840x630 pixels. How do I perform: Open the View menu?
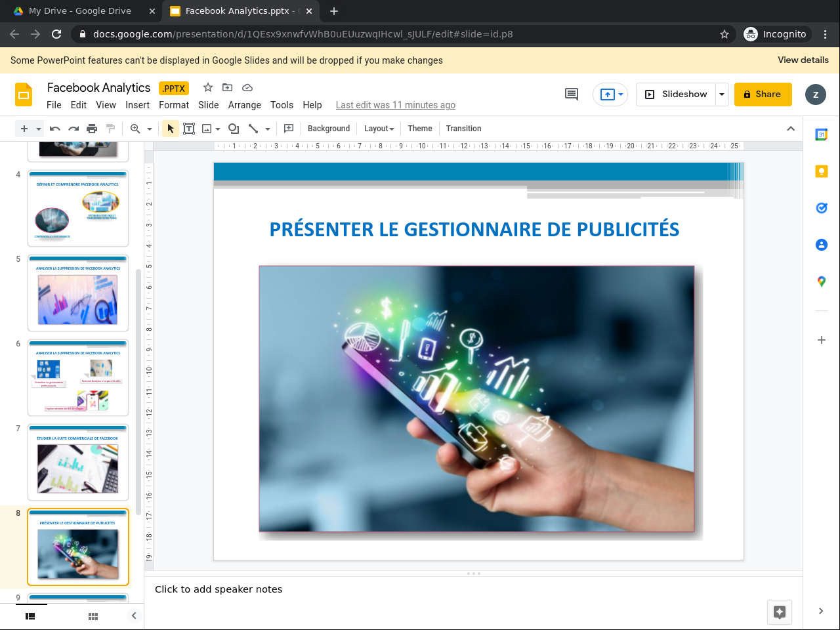106,105
